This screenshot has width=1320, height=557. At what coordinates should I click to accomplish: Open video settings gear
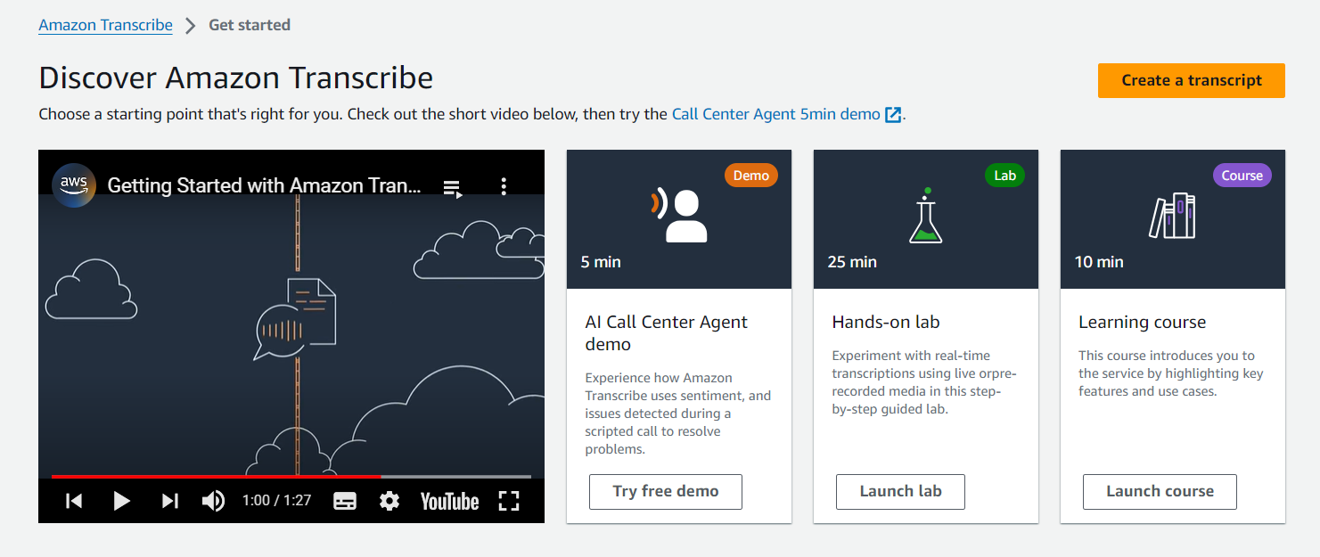(389, 501)
